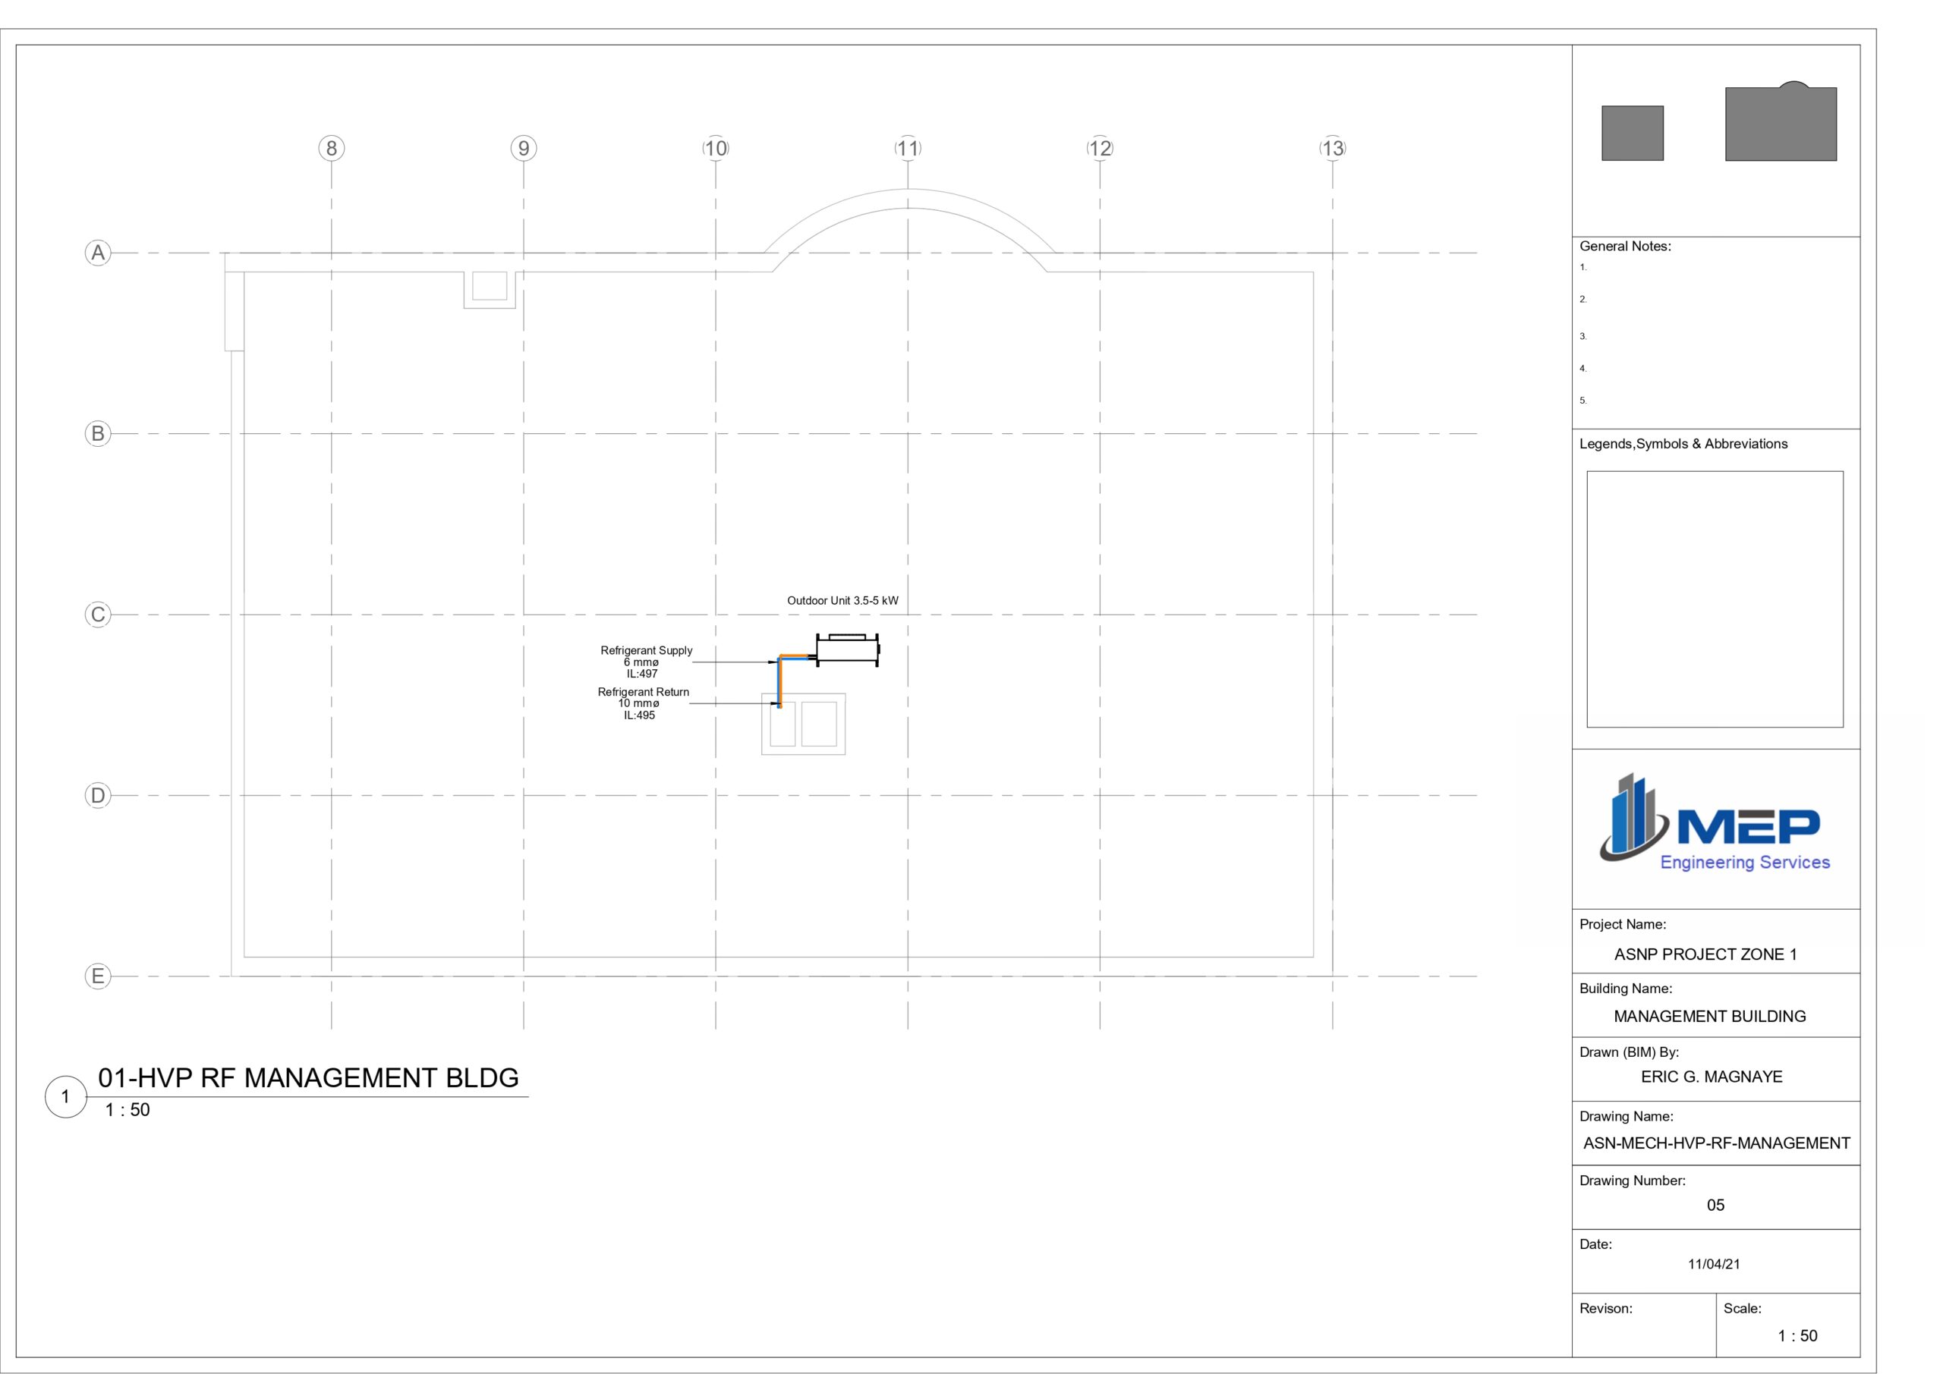Select the large gray key plan shape
The height and width of the screenshot is (1374, 1943).
pyautogui.click(x=1781, y=124)
